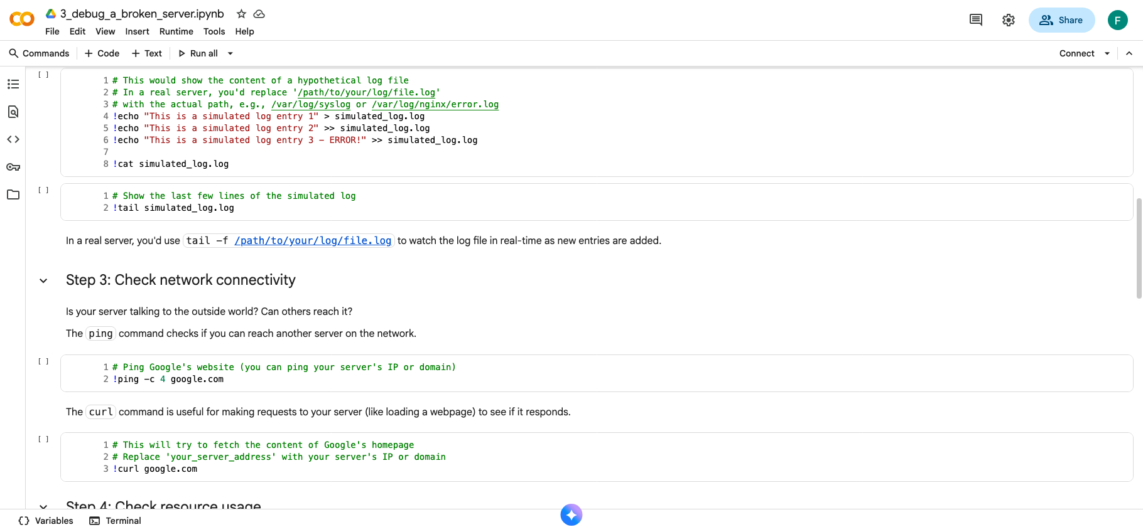Open the View menu
1143x532 pixels.
click(x=105, y=31)
